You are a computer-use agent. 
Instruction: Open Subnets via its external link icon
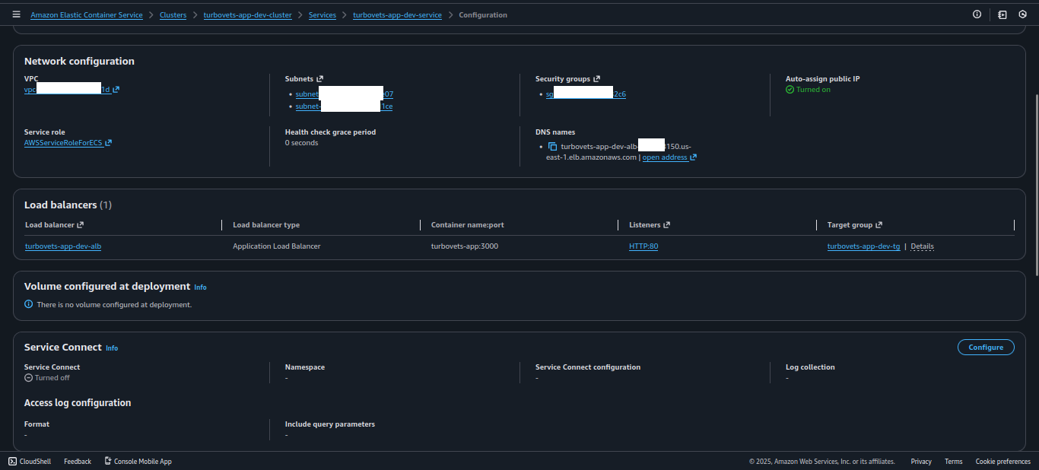pyautogui.click(x=319, y=78)
